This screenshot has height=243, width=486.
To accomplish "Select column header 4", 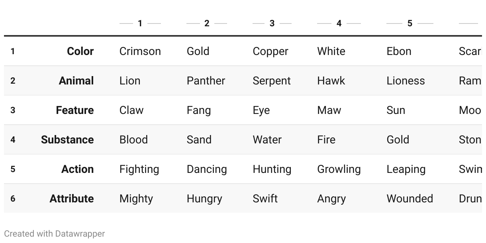I will (339, 24).
